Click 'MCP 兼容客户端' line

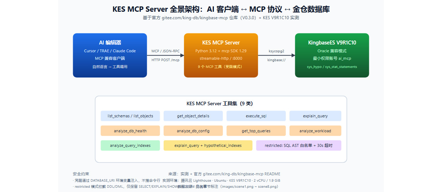[x=110, y=58]
